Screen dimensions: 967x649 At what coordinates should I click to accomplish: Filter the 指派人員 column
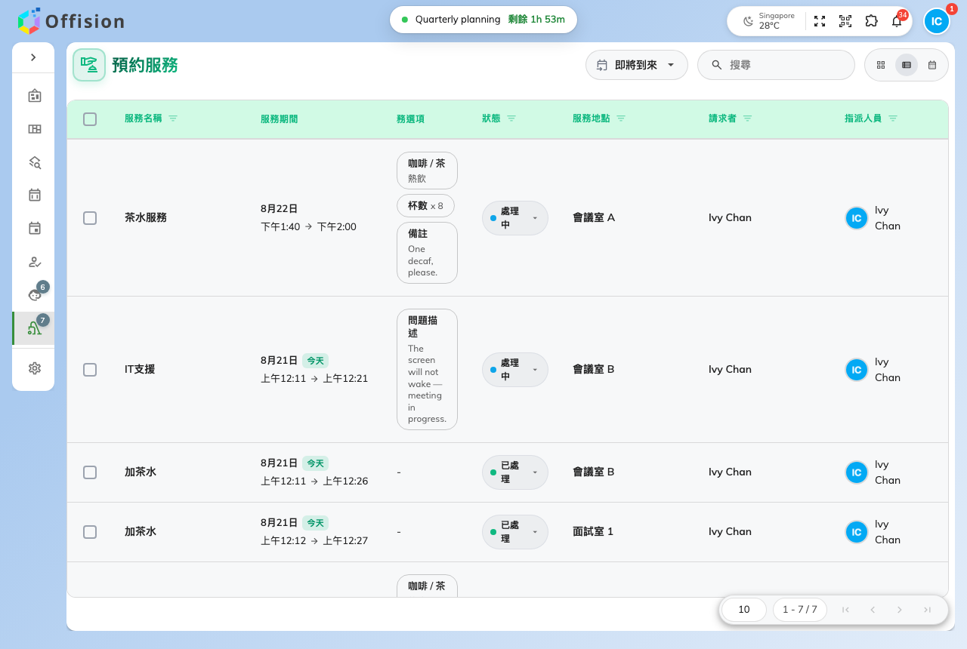[893, 118]
